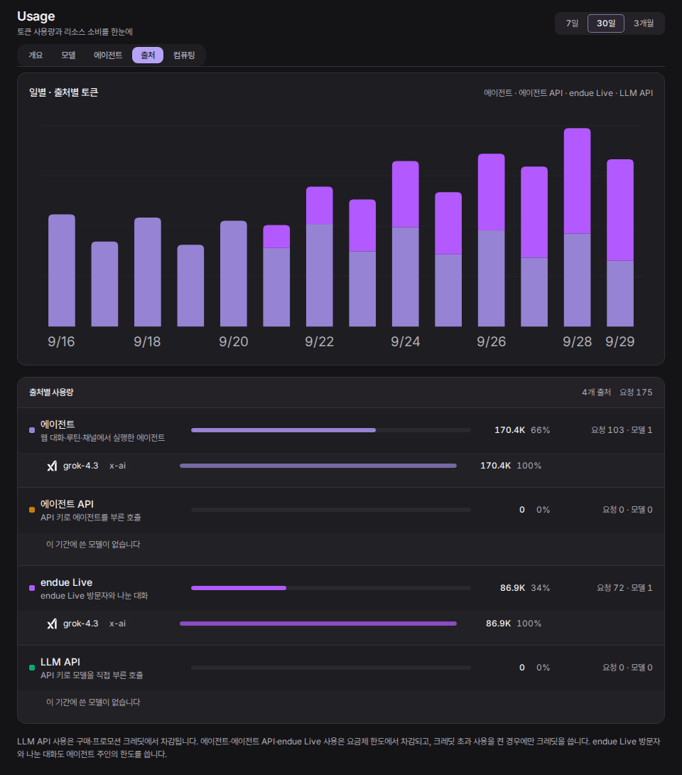682x775 pixels.
Task: Set the time range to 7일
Action: click(572, 23)
